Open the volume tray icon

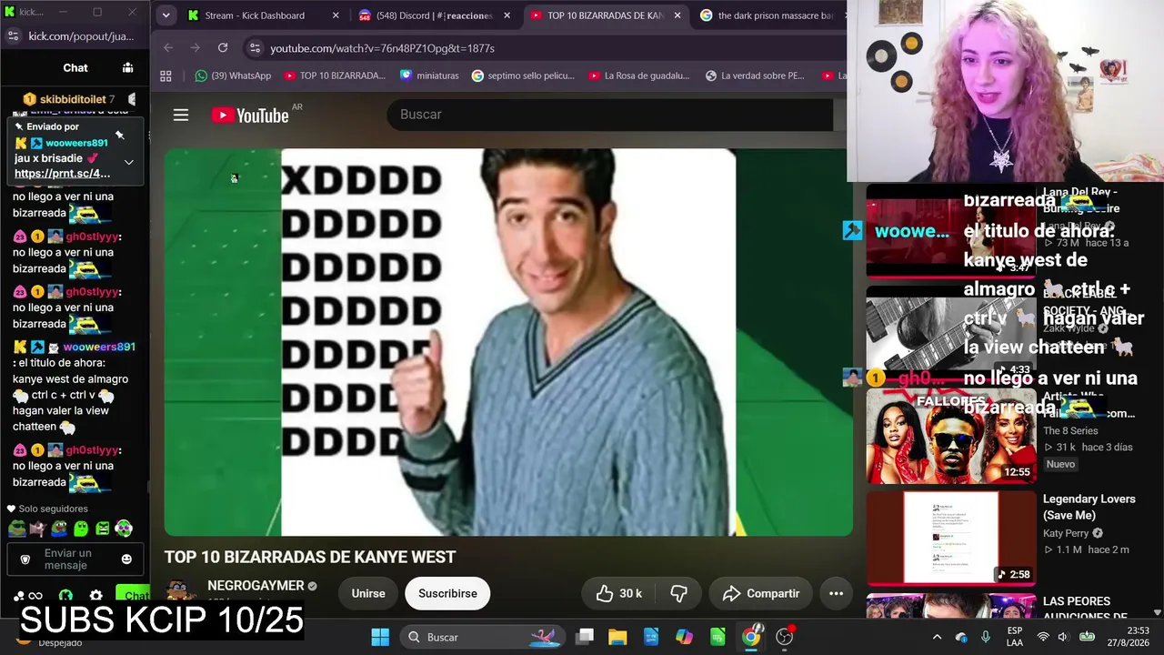click(1064, 637)
